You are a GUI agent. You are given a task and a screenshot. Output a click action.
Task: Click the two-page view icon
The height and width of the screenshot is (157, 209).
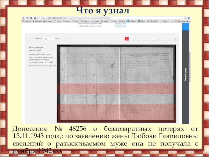pos(169,39)
